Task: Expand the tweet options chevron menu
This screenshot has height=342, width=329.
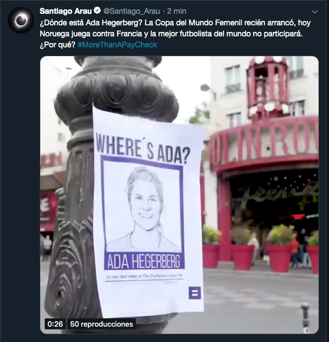Action: click(x=314, y=12)
